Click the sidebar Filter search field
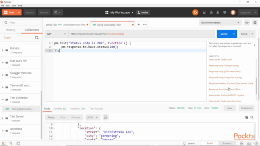260x146 pixels. click(x=21, y=23)
